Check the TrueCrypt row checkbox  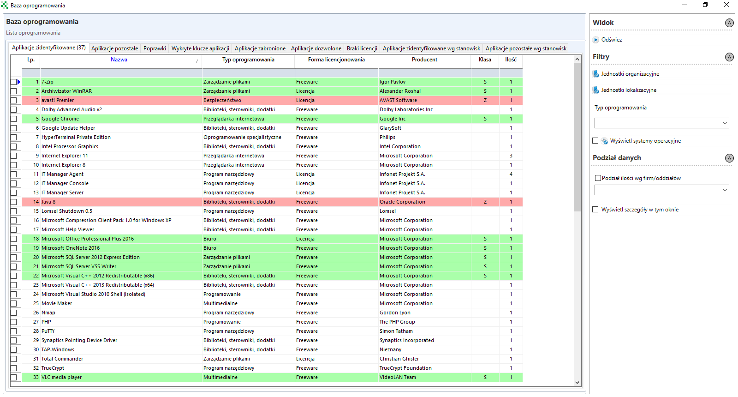[x=13, y=368]
